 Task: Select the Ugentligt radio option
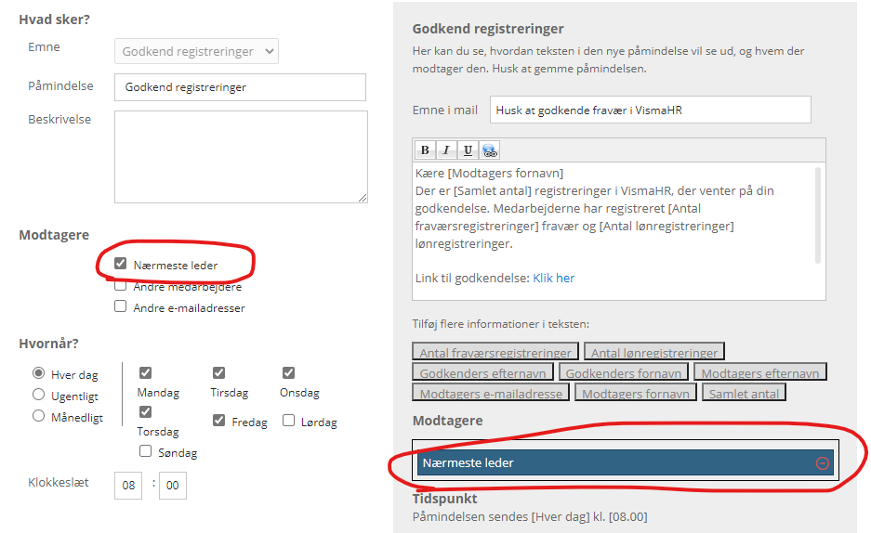coord(38,395)
